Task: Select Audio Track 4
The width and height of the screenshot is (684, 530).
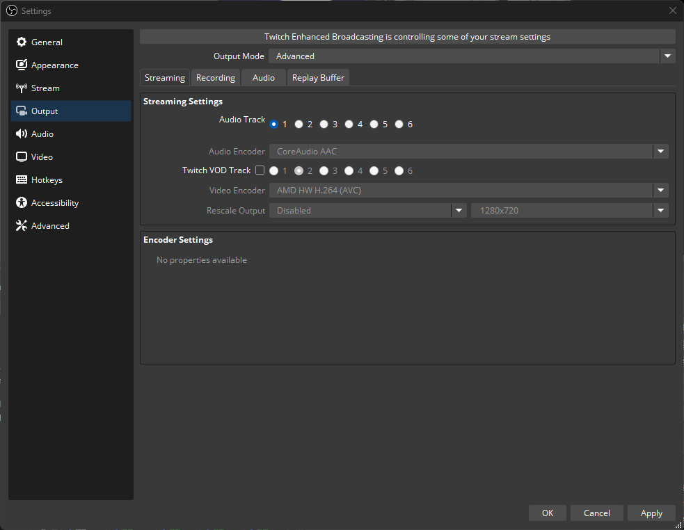Action: click(x=349, y=125)
